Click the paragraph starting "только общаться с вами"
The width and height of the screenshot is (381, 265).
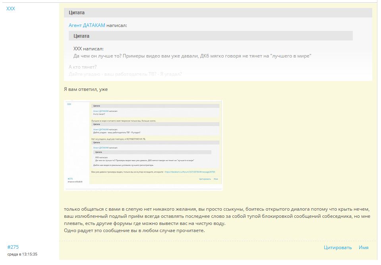(217, 209)
